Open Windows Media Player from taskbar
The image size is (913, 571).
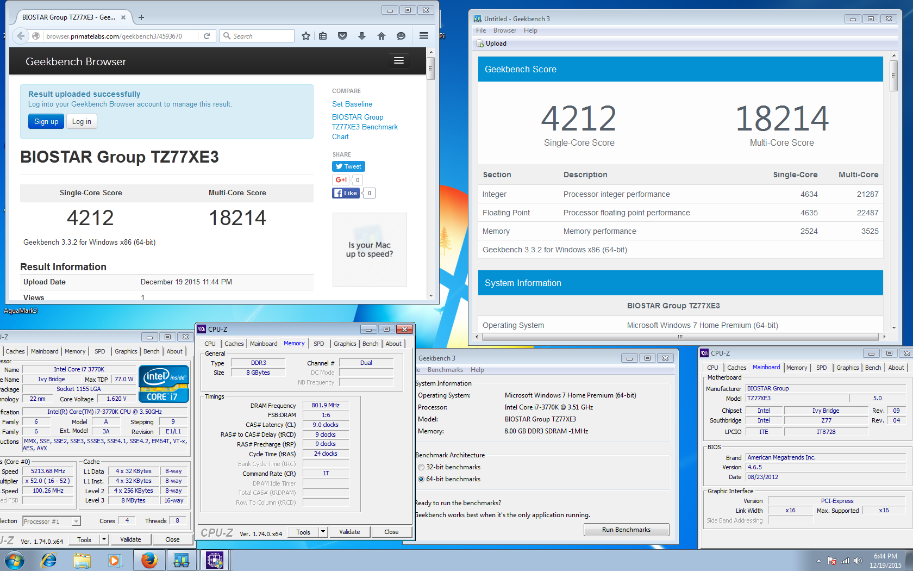point(115,560)
